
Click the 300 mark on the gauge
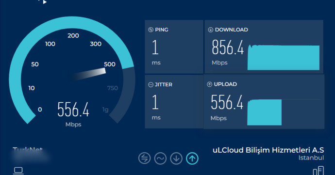pyautogui.click(x=96, y=44)
